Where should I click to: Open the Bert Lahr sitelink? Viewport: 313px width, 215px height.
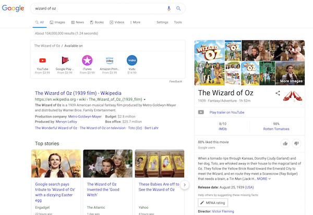(151, 128)
